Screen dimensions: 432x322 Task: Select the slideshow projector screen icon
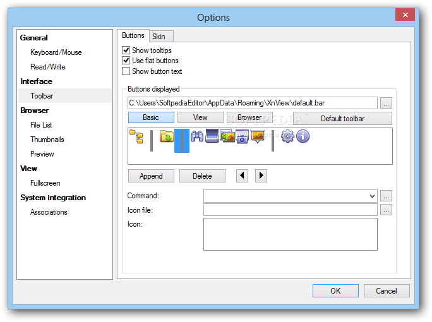258,136
